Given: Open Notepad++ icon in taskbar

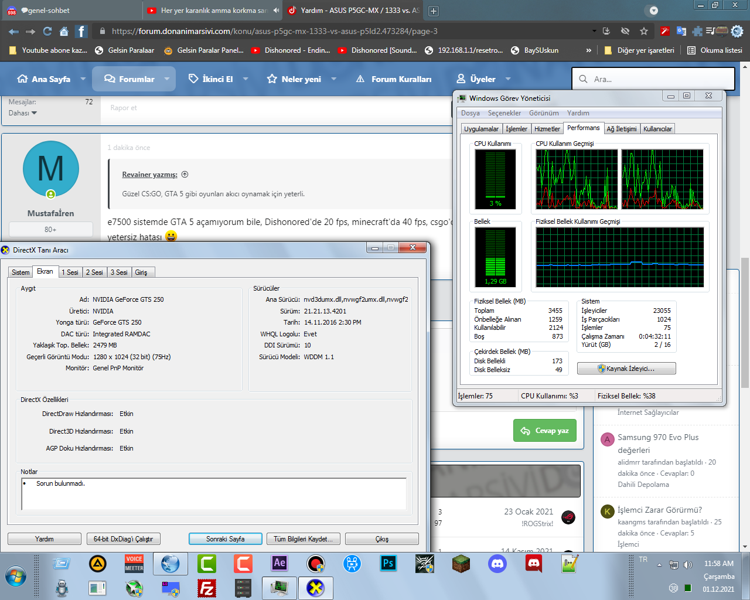Looking at the screenshot, I should pyautogui.click(x=570, y=564).
